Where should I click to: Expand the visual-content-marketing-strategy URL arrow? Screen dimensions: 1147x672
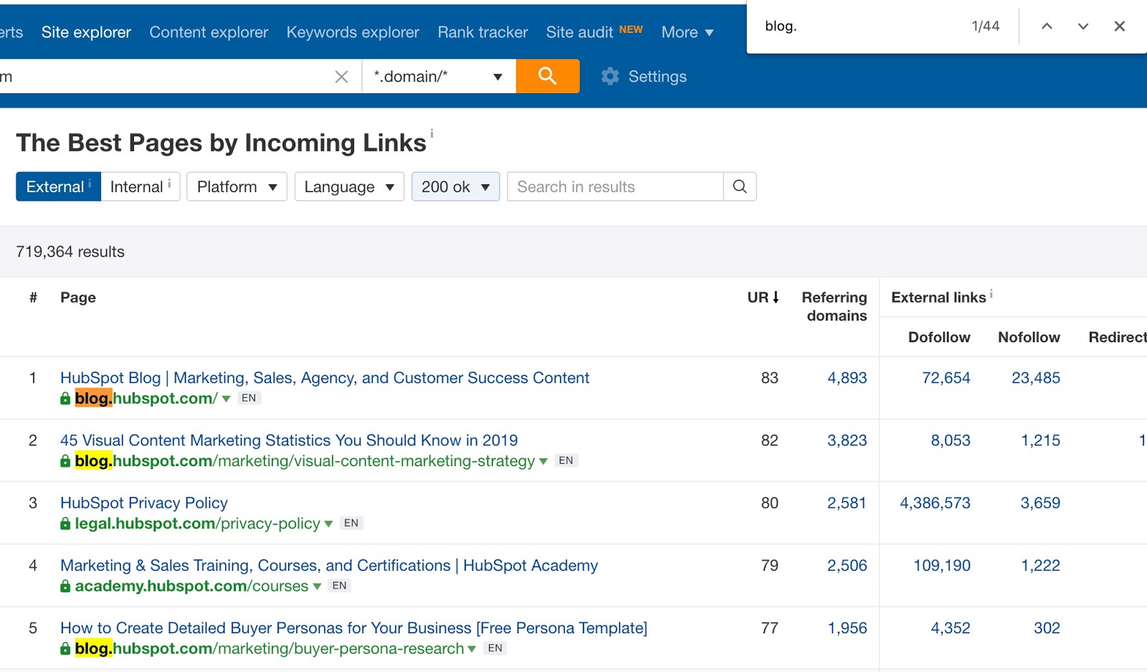543,461
